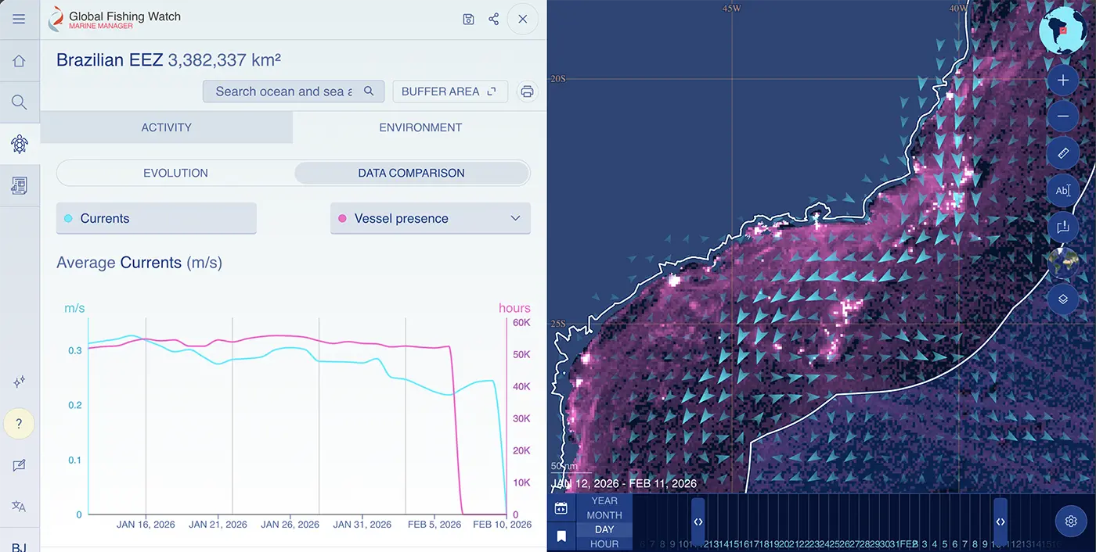Select the ruler measurement tool
This screenshot has height=552, width=1096.
pos(1062,153)
